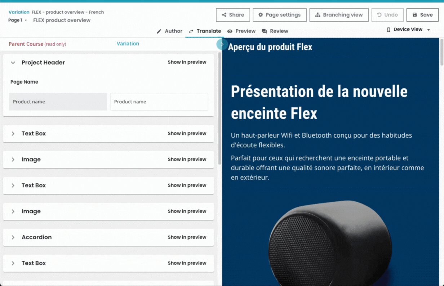
Task: Expand the first Text Box section
Action: pyautogui.click(x=13, y=134)
